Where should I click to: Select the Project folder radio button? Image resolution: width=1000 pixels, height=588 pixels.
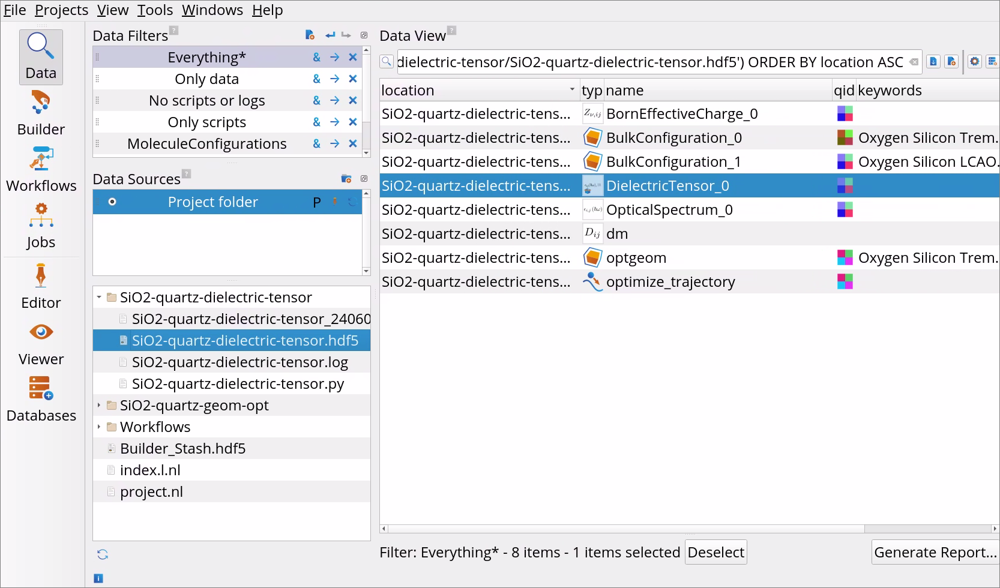point(112,202)
